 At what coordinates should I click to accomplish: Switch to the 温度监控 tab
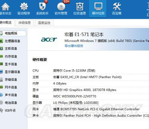click(x=44, y=23)
